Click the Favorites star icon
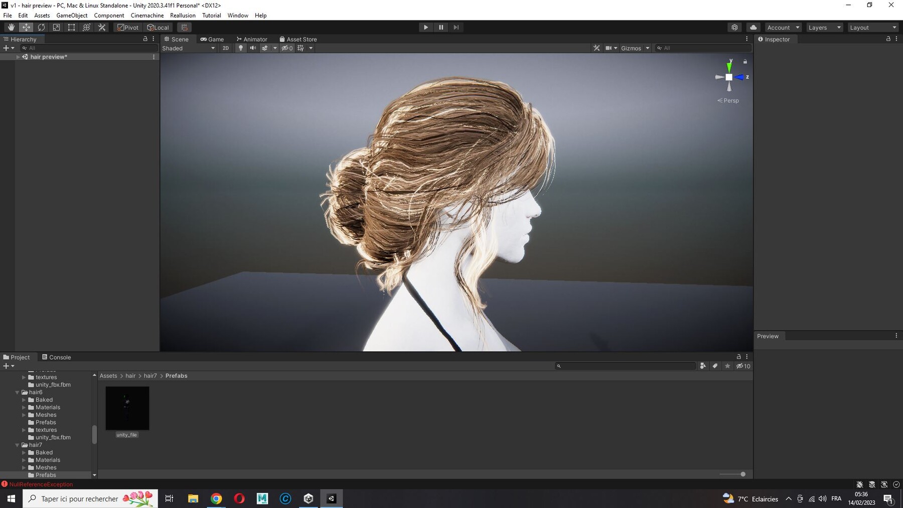 727,366
